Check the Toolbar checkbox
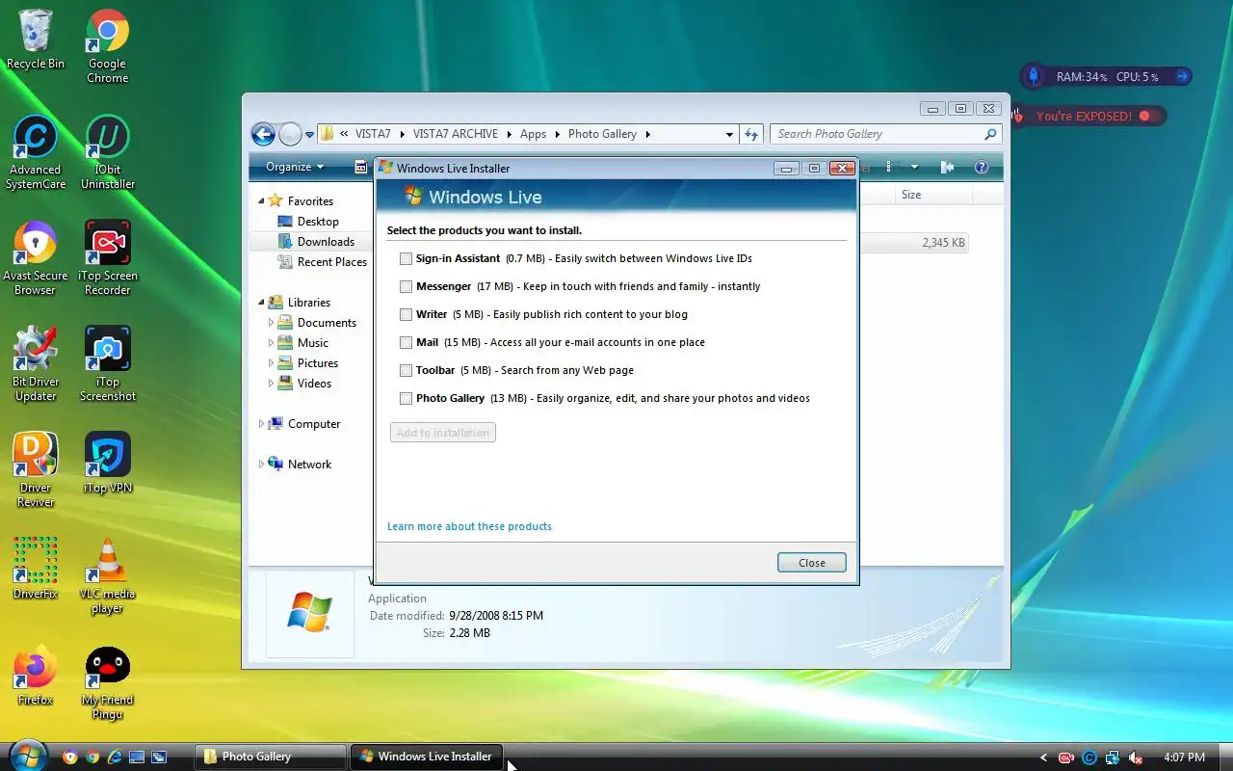This screenshot has height=771, width=1233. pyautogui.click(x=406, y=370)
